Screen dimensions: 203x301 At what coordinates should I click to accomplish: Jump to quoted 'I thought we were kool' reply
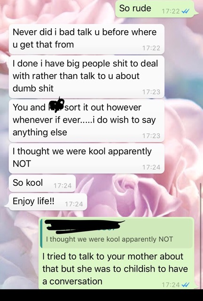pos(116,233)
